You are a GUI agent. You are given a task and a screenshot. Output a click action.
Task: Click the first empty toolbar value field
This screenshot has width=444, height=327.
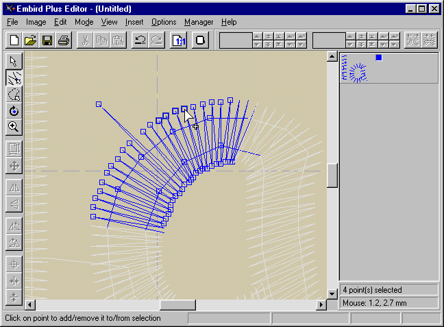pyautogui.click(x=236, y=40)
